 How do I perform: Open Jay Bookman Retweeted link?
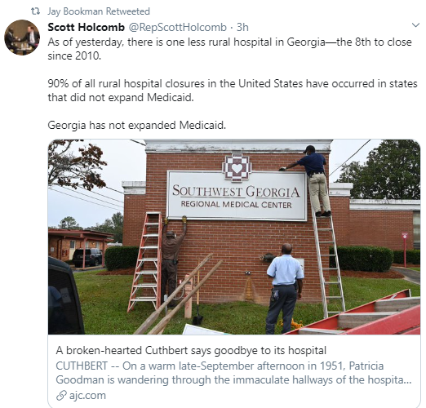tap(99, 11)
